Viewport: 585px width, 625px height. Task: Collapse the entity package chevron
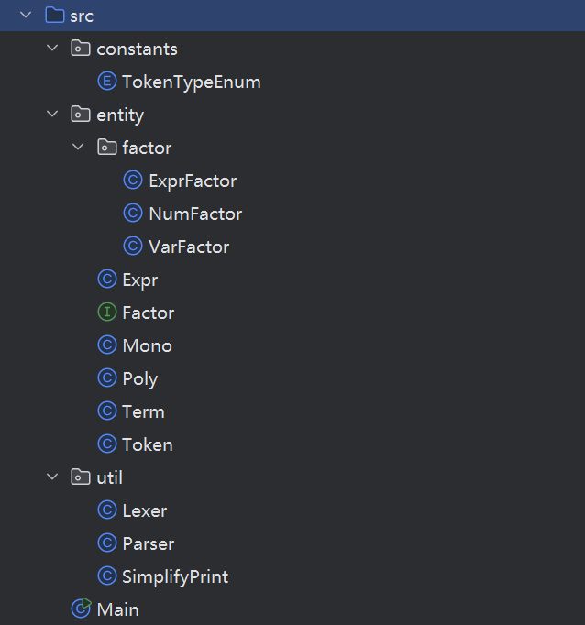click(x=52, y=115)
